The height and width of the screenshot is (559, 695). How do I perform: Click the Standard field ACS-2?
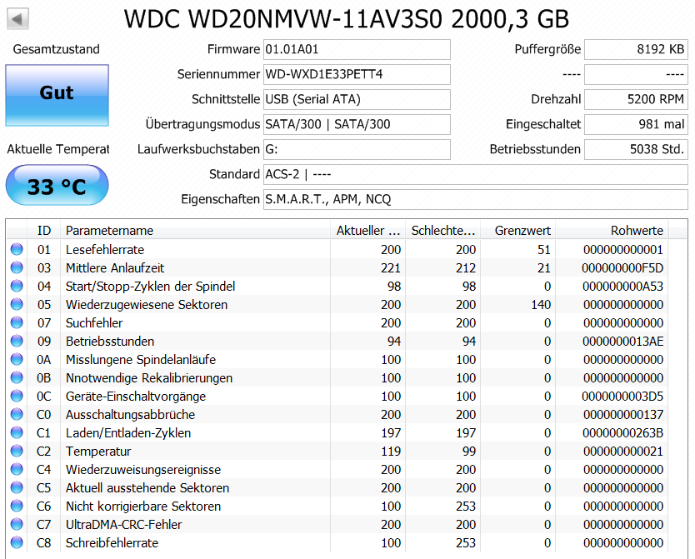[476, 174]
